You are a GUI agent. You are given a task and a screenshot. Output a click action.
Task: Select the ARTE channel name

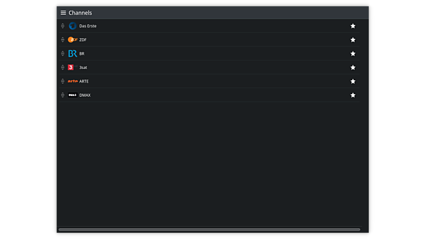coord(84,81)
